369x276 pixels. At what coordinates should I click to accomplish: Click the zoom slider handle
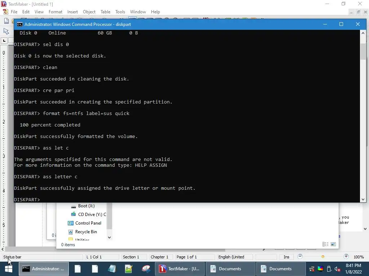323,257
